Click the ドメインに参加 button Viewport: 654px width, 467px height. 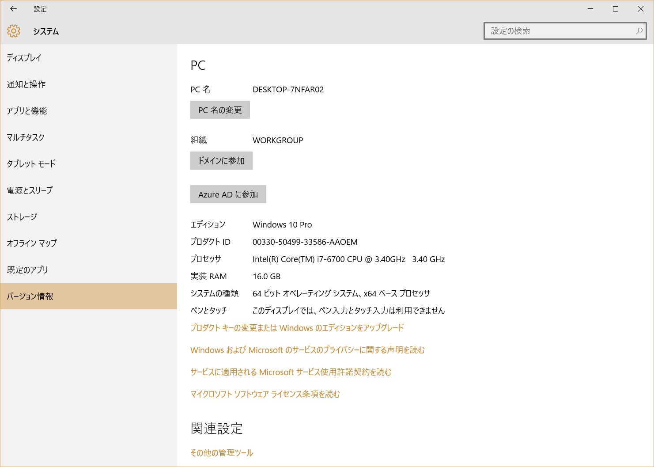(221, 161)
